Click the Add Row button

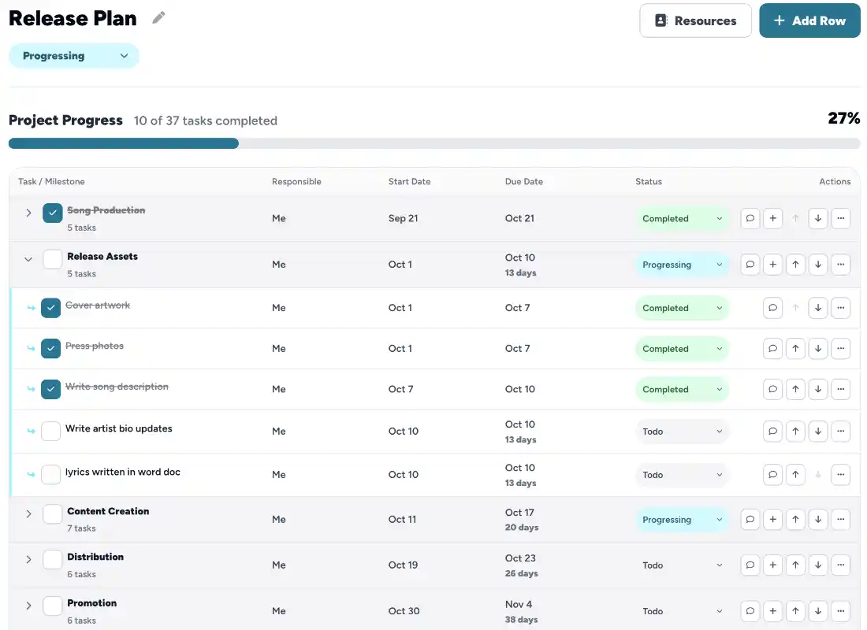tap(809, 21)
